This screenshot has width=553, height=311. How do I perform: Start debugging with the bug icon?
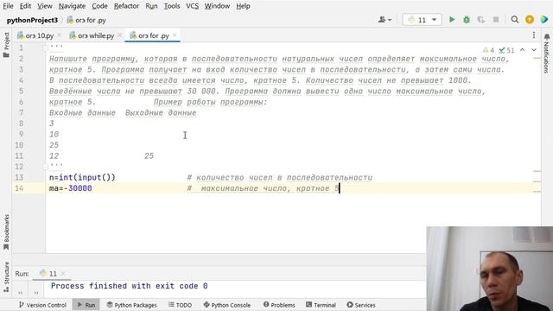[467, 20]
